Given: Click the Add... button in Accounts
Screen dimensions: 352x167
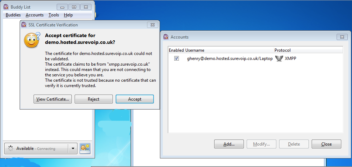Looking at the screenshot, I should click(229, 144).
